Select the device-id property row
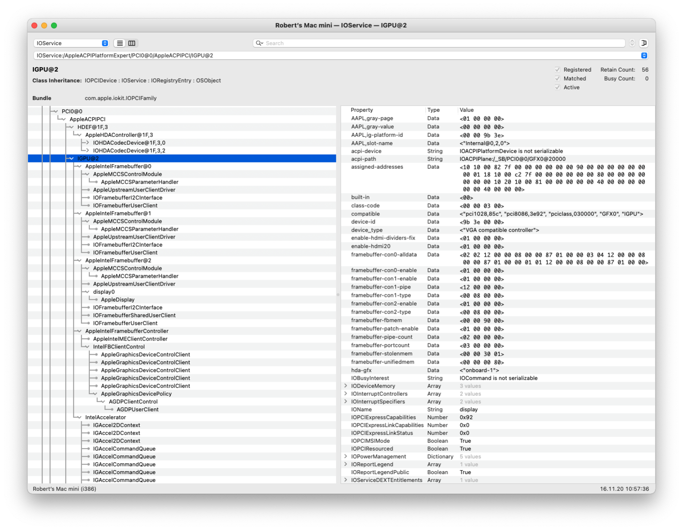Screen dimensions: 683x530 point(498,222)
